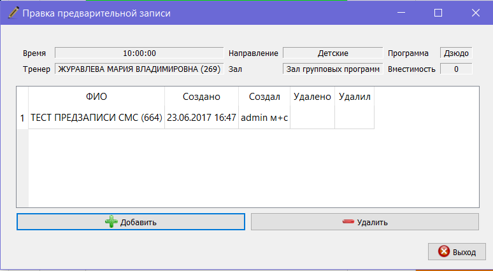
Task: Select row number 1 header
Action: tap(22, 118)
